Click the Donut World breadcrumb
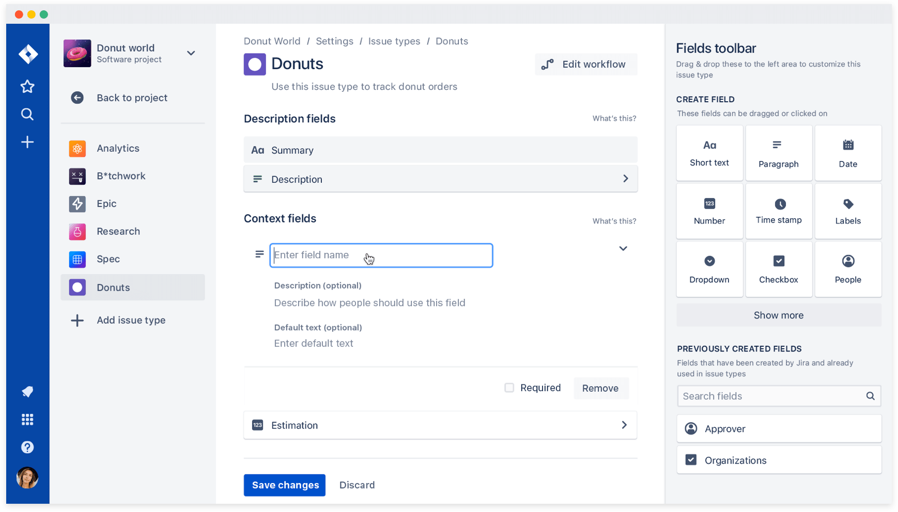The width and height of the screenshot is (898, 512). pyautogui.click(x=272, y=41)
